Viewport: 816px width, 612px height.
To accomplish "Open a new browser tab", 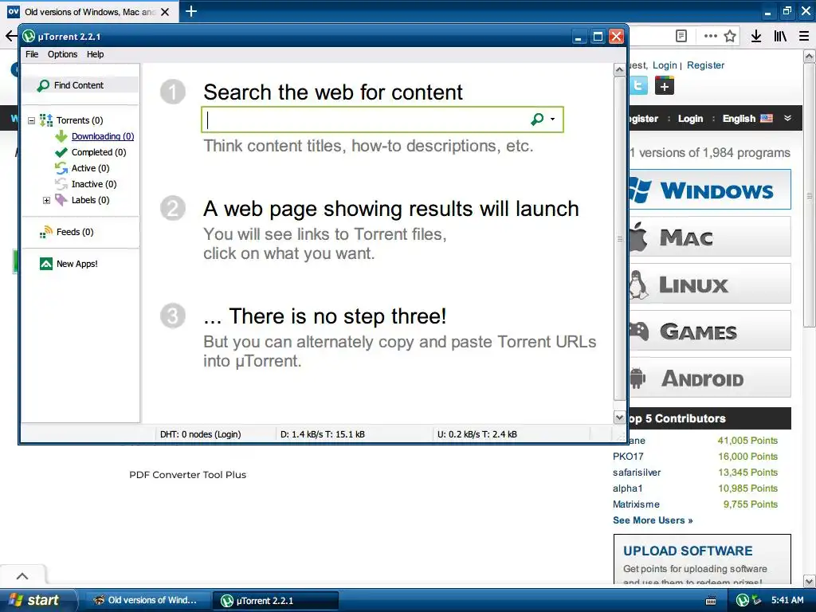I will coord(191,11).
